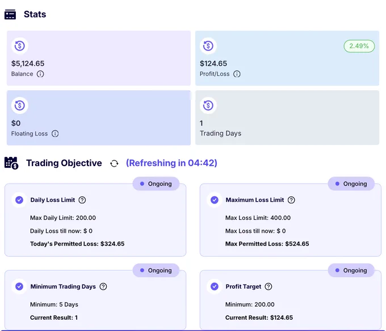Select the Floating Loss stats card
The width and height of the screenshot is (386, 331).
click(x=99, y=118)
